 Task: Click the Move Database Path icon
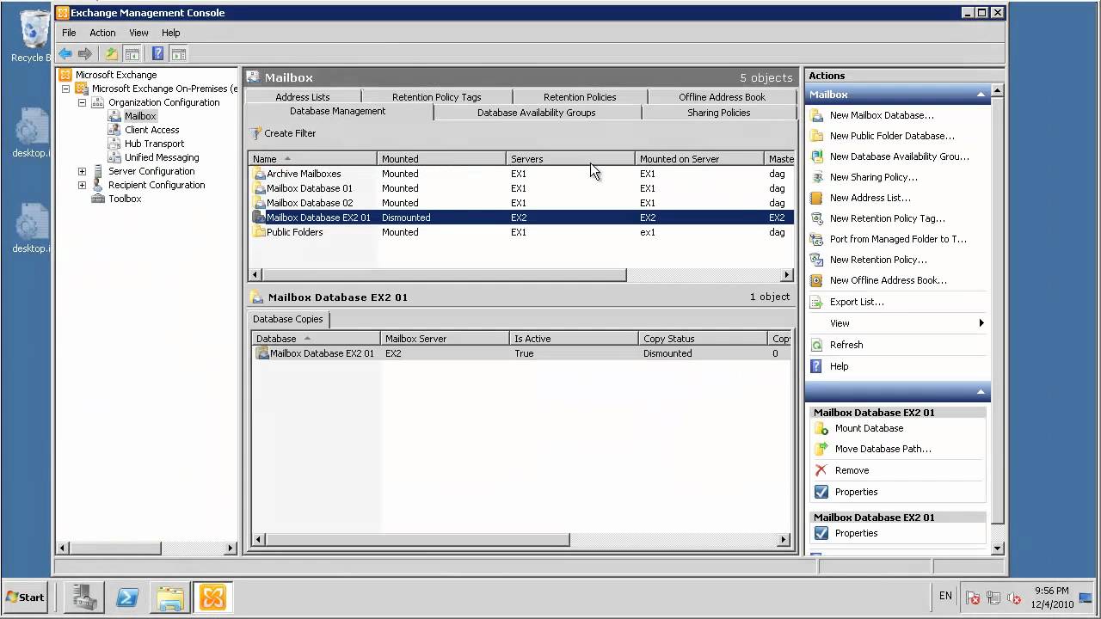pyautogui.click(x=821, y=449)
